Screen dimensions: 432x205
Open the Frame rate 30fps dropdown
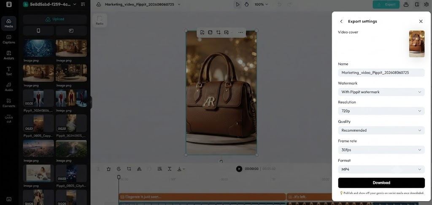pyautogui.click(x=381, y=150)
